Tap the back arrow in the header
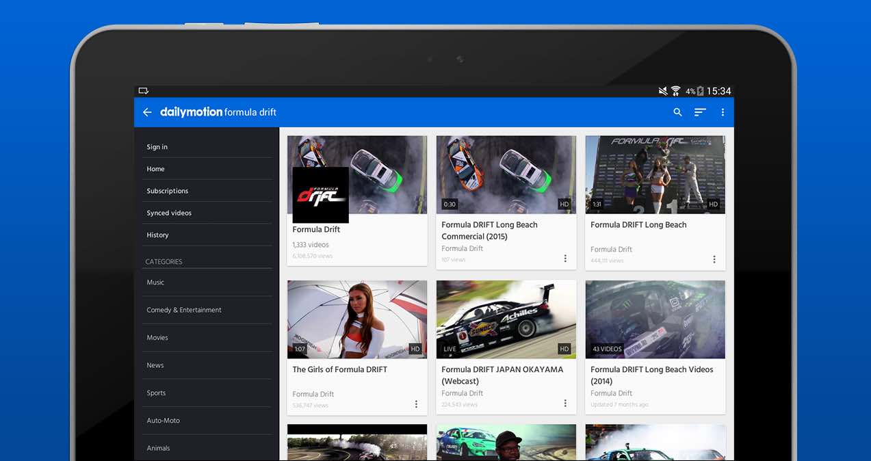This screenshot has height=461, width=871. (x=147, y=112)
